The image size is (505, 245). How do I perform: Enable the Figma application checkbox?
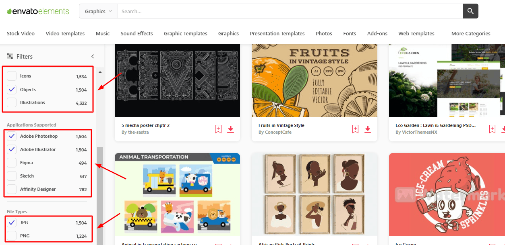pyautogui.click(x=12, y=163)
